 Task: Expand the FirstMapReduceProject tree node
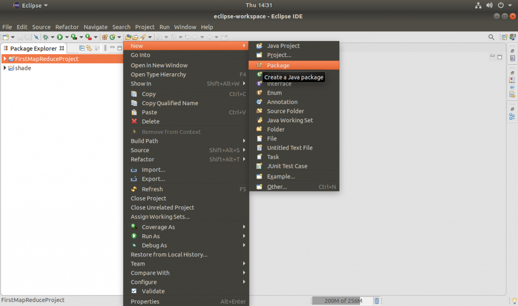pyautogui.click(x=5, y=59)
